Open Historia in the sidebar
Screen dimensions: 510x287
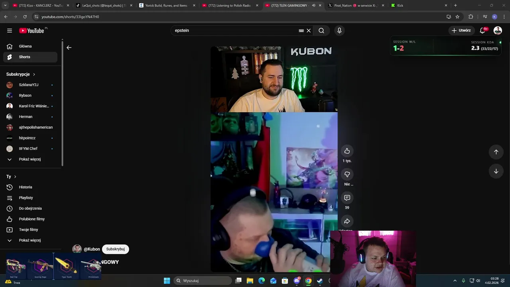pyautogui.click(x=30, y=187)
